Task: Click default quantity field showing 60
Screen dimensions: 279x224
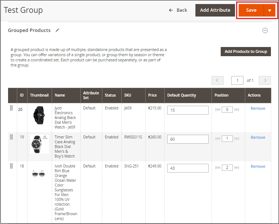Action: 188,139
